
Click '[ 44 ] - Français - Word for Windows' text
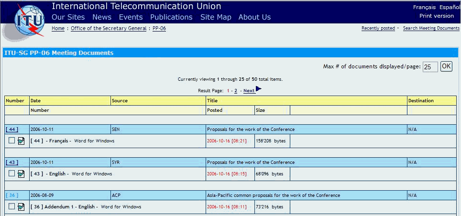(72, 141)
